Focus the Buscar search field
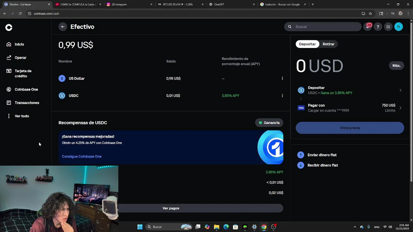The height and width of the screenshot is (232, 413). tap(323, 27)
